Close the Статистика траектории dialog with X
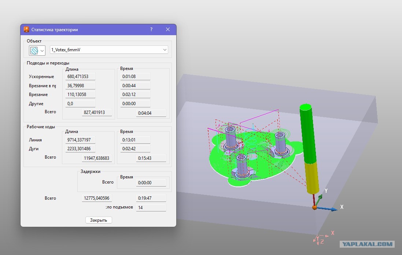This screenshot has width=402, height=255. (x=168, y=29)
